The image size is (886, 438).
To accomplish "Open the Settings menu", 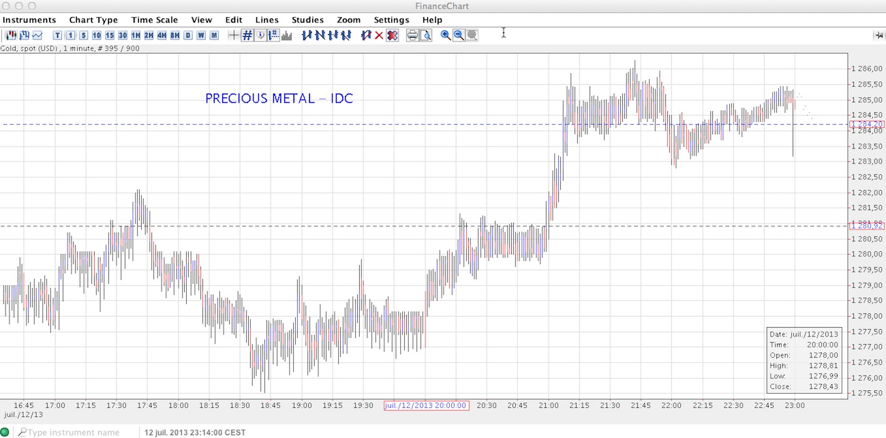I will 391,20.
